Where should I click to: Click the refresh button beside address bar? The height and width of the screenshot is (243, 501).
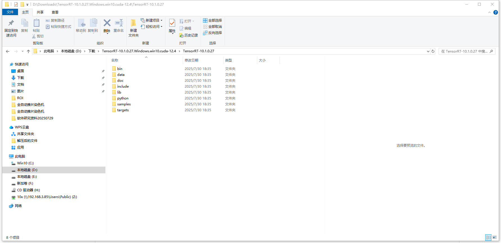coord(433,51)
